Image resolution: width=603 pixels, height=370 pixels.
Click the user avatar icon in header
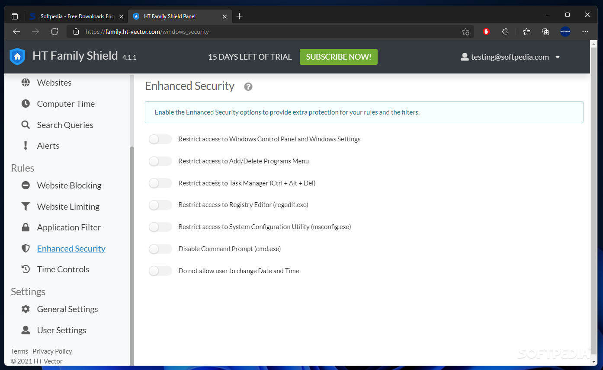(465, 57)
